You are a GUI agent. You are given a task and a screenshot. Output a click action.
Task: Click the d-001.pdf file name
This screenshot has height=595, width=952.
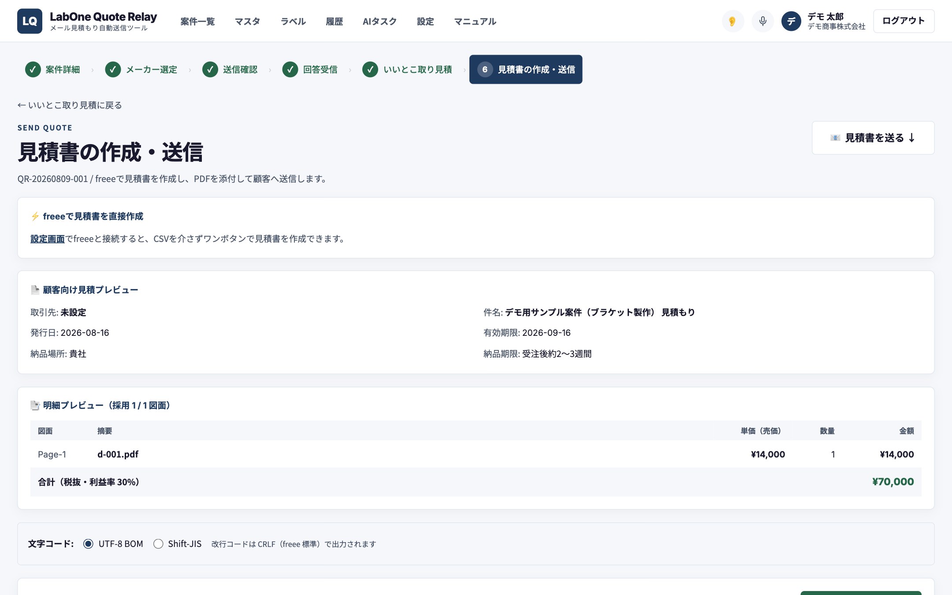[x=118, y=454]
